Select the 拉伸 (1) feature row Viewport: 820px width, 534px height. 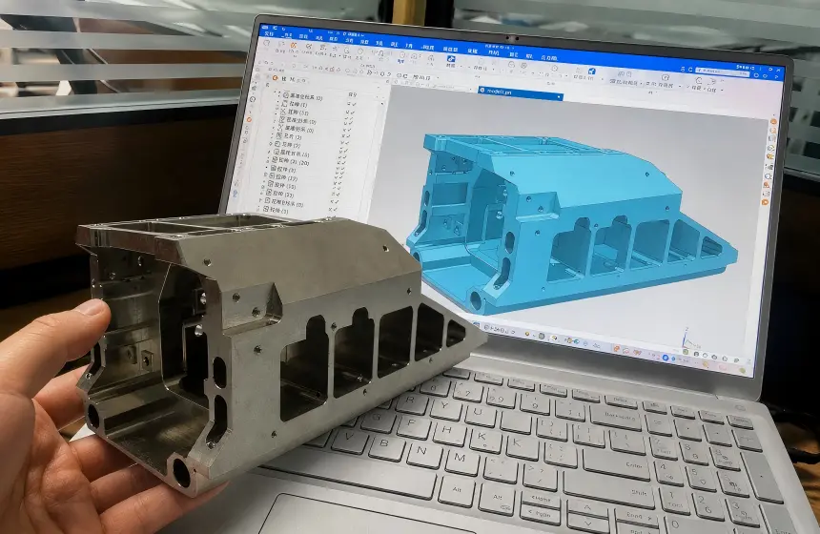[x=296, y=104]
